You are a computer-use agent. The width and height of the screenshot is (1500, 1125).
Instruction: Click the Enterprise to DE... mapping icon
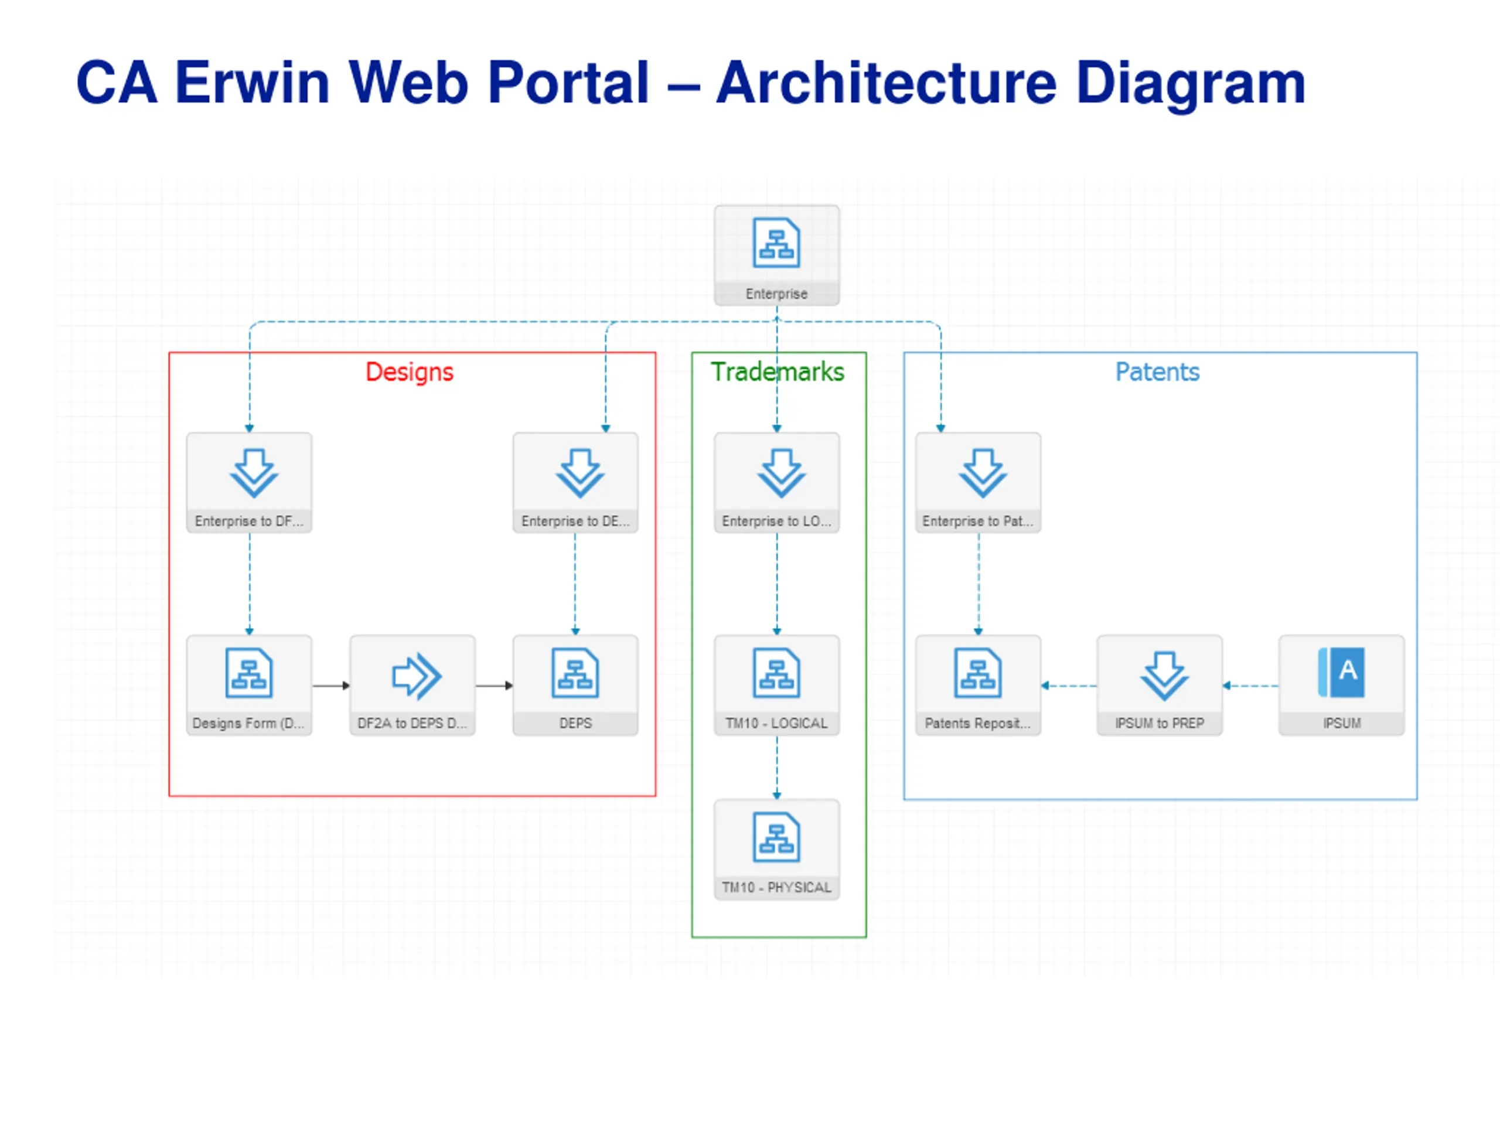point(580,473)
